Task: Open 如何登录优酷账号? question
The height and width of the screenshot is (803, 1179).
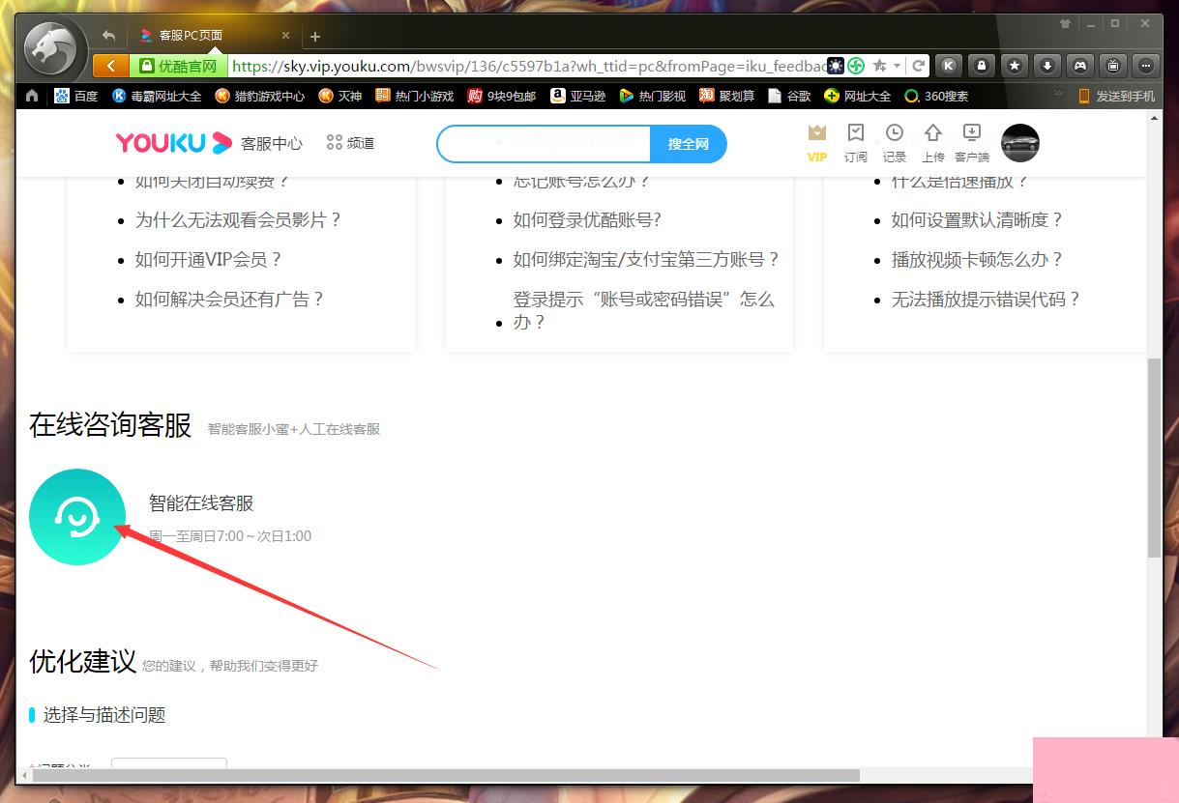Action: 587,220
